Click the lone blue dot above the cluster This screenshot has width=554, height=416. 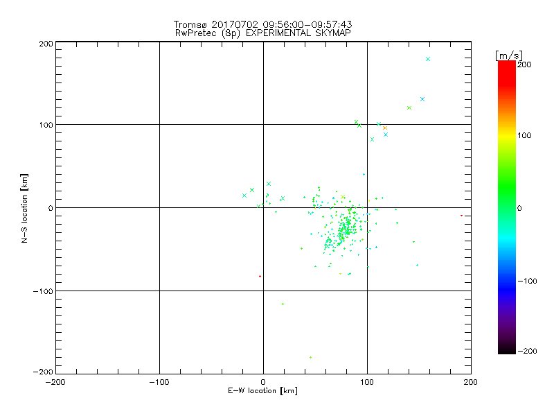[x=364, y=175]
